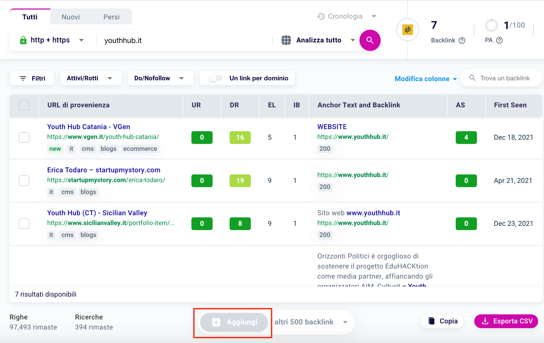Open the vgen.it youth-hub-catania URL

point(103,137)
